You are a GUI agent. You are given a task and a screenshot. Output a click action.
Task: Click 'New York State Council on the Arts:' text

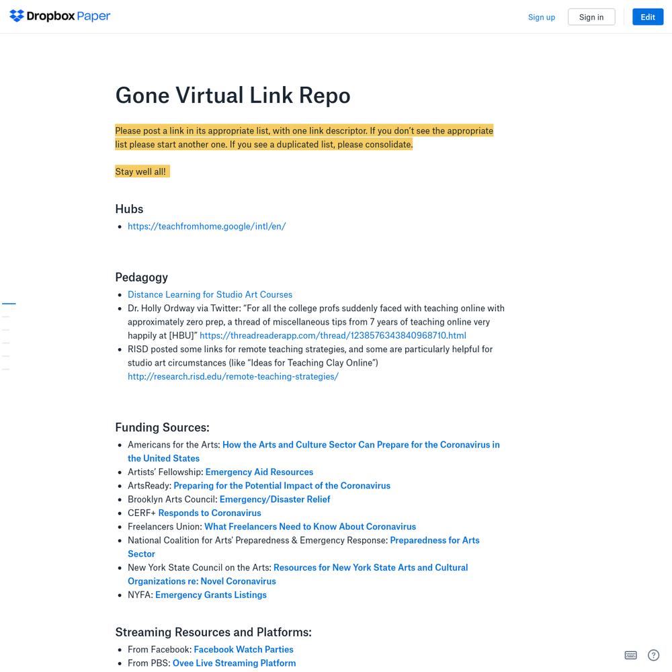click(x=200, y=568)
